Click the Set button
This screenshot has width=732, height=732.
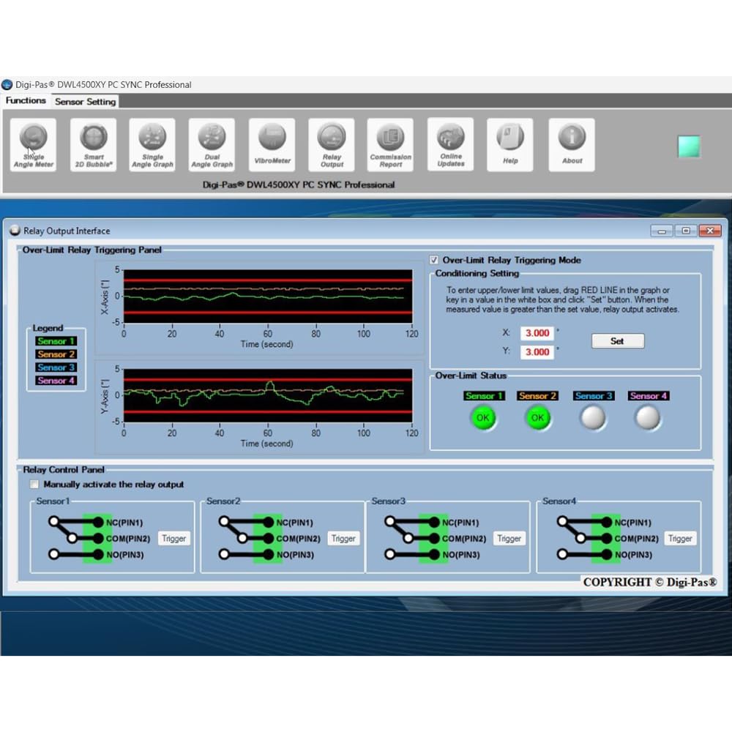point(618,341)
